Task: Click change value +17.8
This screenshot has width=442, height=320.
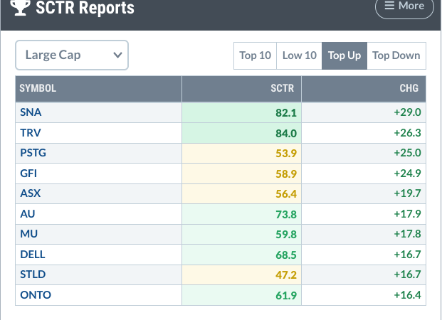Action: pyautogui.click(x=407, y=234)
